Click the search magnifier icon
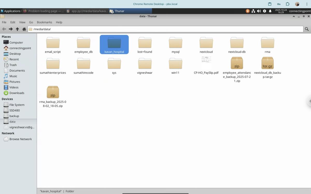 pos(307,29)
